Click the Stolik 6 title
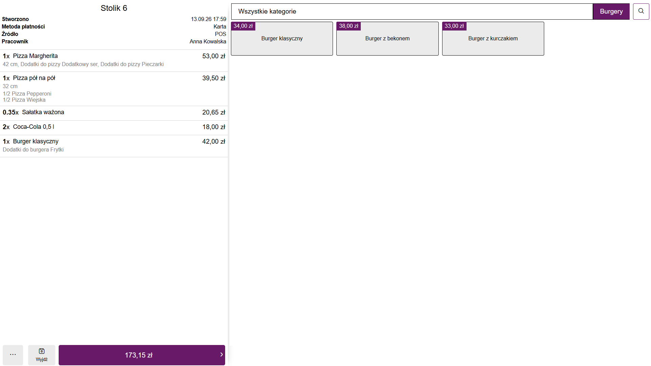The width and height of the screenshot is (651, 366). (114, 8)
